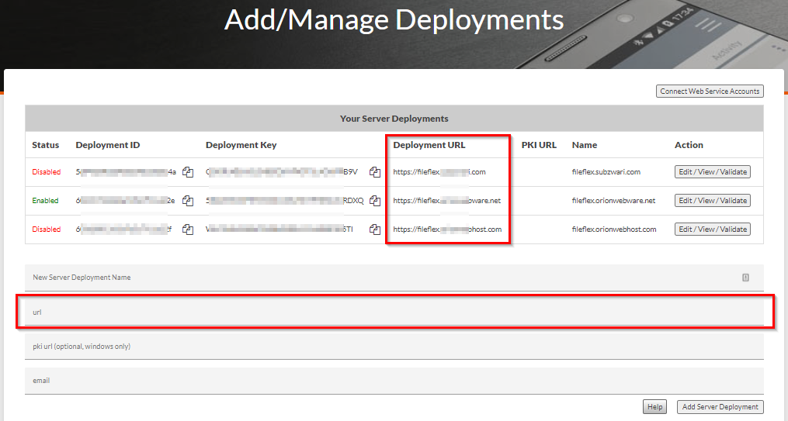Click the icon inside the deployment name field
Viewport: 788px width, 421px height.
click(746, 278)
